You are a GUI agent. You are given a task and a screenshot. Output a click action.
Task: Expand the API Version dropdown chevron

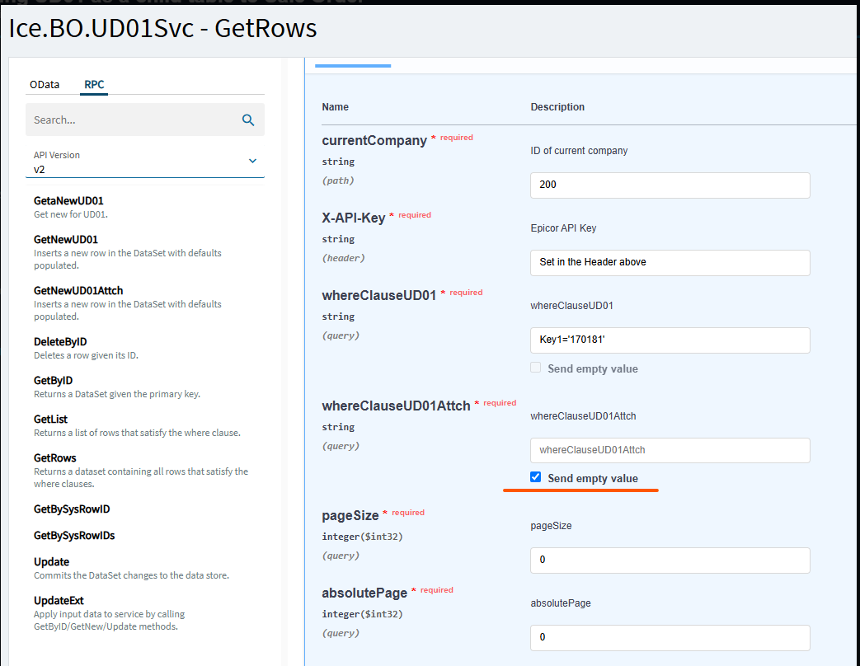pyautogui.click(x=252, y=162)
